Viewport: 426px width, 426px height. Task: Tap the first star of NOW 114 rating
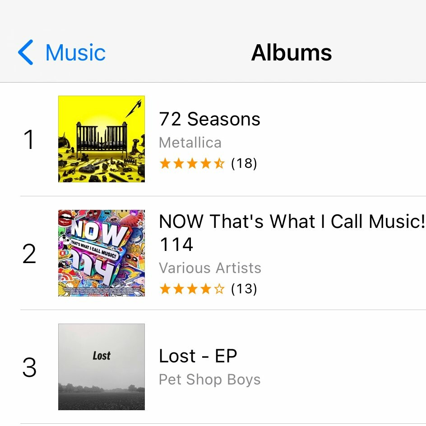click(165, 289)
